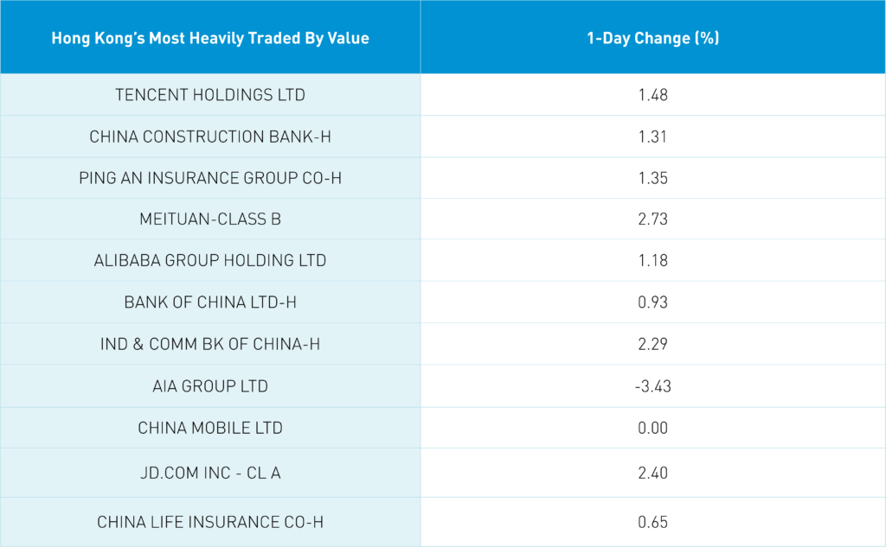
Task: Click the 'Hong Kong's Most Heavily Traded By Value' header
Action: [210, 38]
